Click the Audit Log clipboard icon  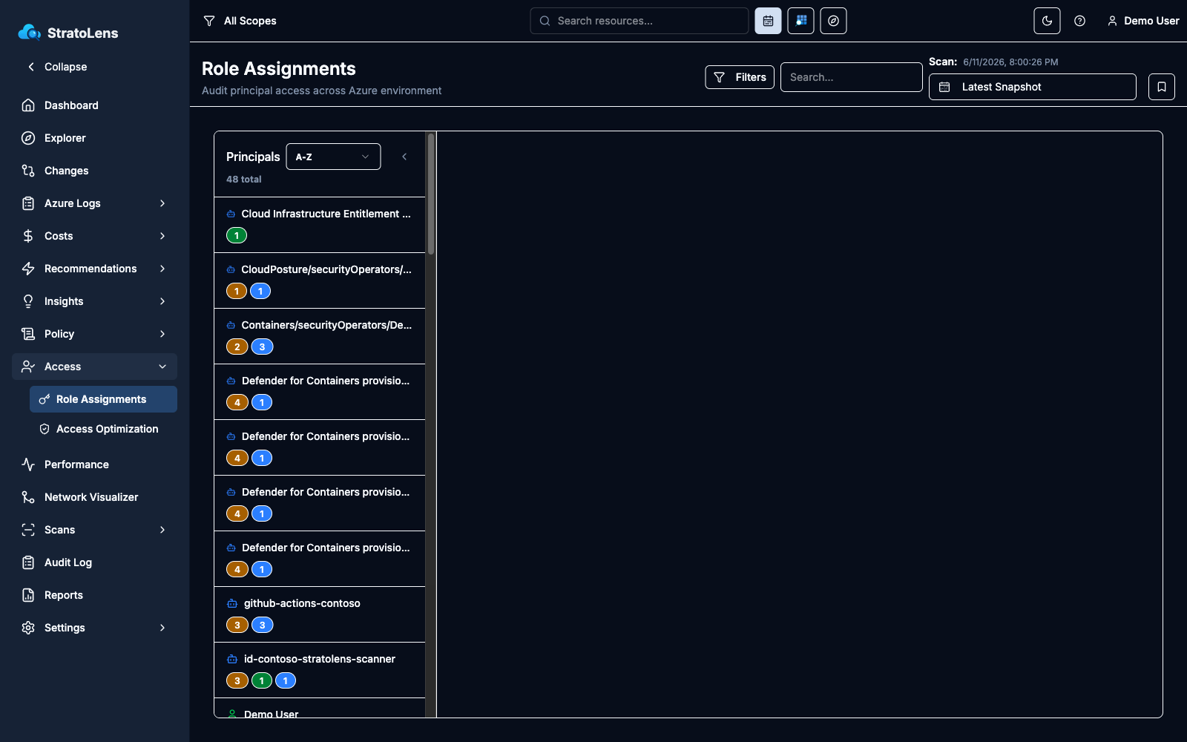coord(28,562)
